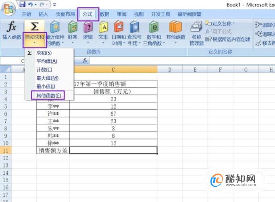This screenshot has height=202, width=275.
Task: Click the 插入函数 fx icon
Action: tap(12, 27)
